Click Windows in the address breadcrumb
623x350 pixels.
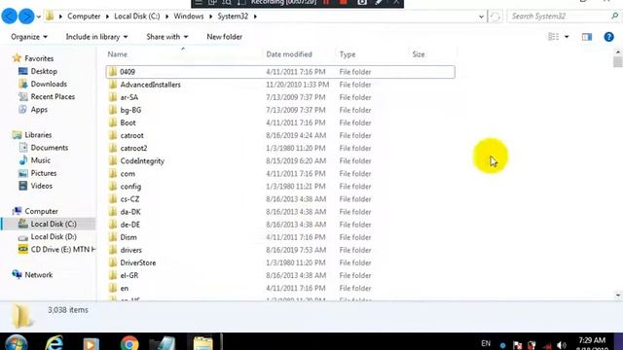click(189, 17)
